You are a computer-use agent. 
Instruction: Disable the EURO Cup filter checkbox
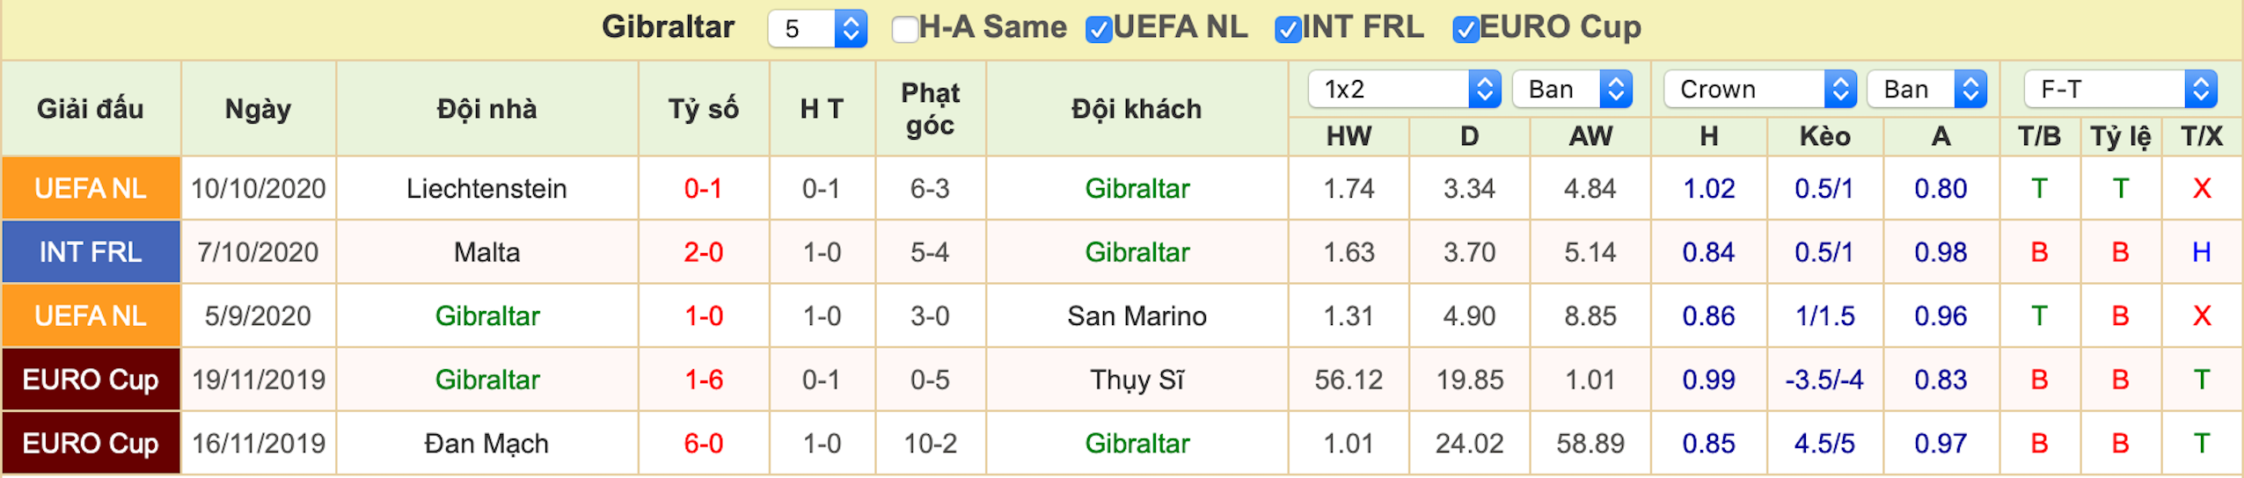1466,29
